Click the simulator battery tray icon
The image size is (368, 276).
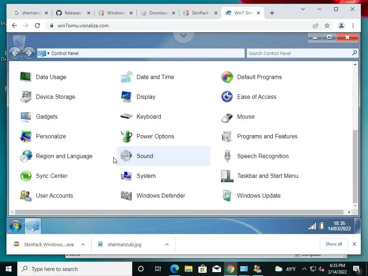click(x=322, y=226)
